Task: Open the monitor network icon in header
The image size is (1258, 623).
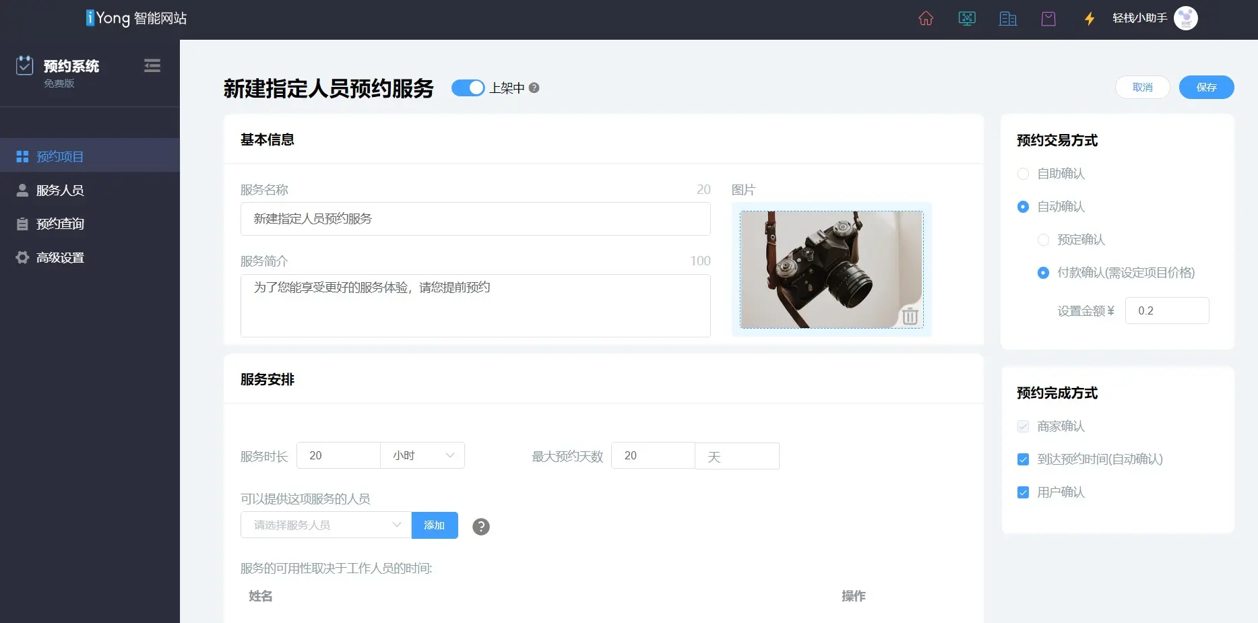Action: pyautogui.click(x=967, y=19)
